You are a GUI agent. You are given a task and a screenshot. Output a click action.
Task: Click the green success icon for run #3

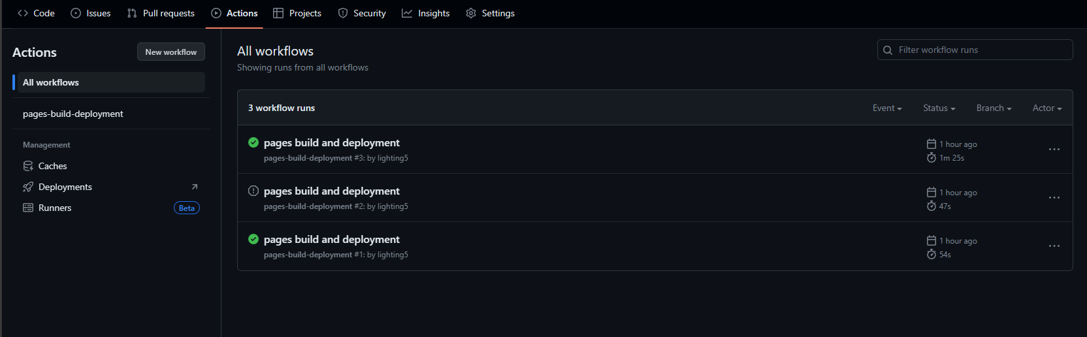click(x=253, y=142)
